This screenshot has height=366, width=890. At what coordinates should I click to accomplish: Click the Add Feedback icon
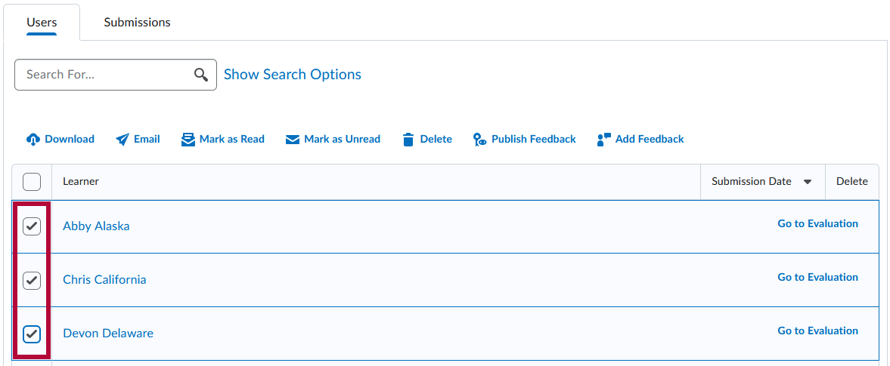tap(603, 140)
